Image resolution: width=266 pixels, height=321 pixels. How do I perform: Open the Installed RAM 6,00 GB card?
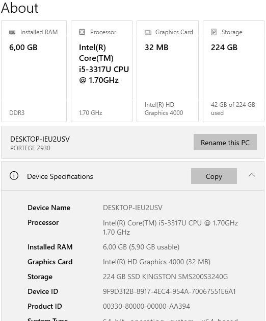point(34,71)
